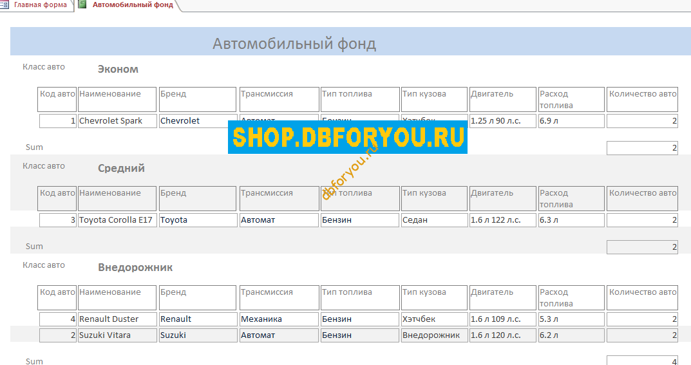Screen dimensions: 691x365
Task: Click Код авто value 4 in Renault row
Action: click(58, 319)
